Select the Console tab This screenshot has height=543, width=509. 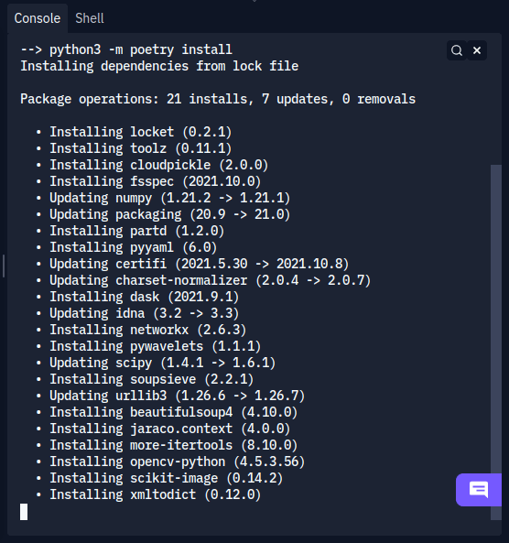click(38, 18)
